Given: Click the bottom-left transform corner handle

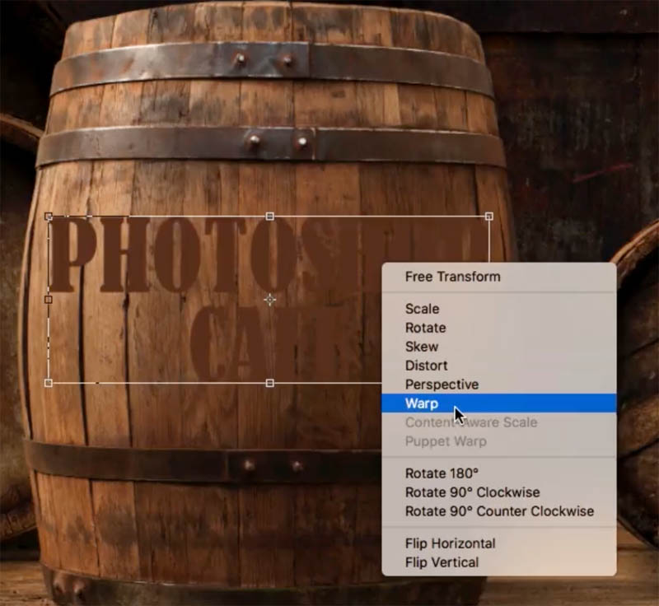Looking at the screenshot, I should coord(49,383).
